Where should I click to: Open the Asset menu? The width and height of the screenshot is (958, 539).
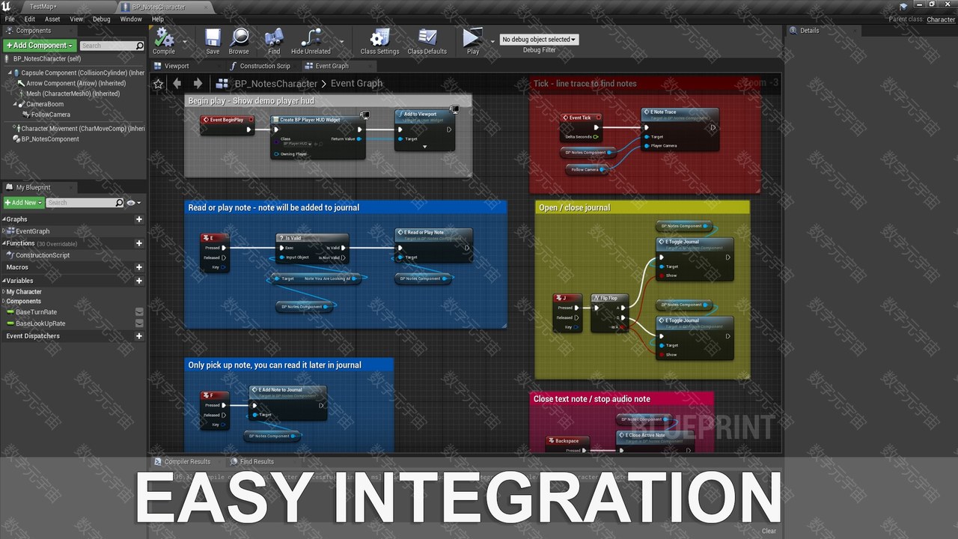point(52,19)
